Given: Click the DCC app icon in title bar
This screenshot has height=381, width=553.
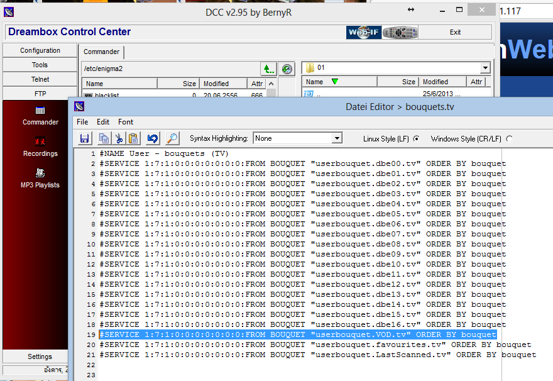Looking at the screenshot, I should pos(9,13).
